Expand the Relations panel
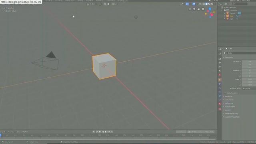The height and width of the screenshot is (144, 256). [228, 96]
